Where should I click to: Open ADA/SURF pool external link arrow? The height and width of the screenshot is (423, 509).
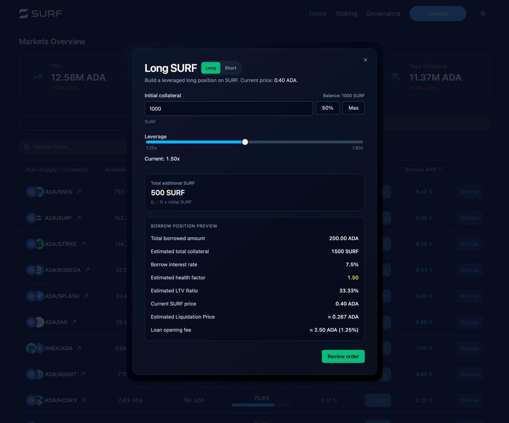tap(78, 218)
